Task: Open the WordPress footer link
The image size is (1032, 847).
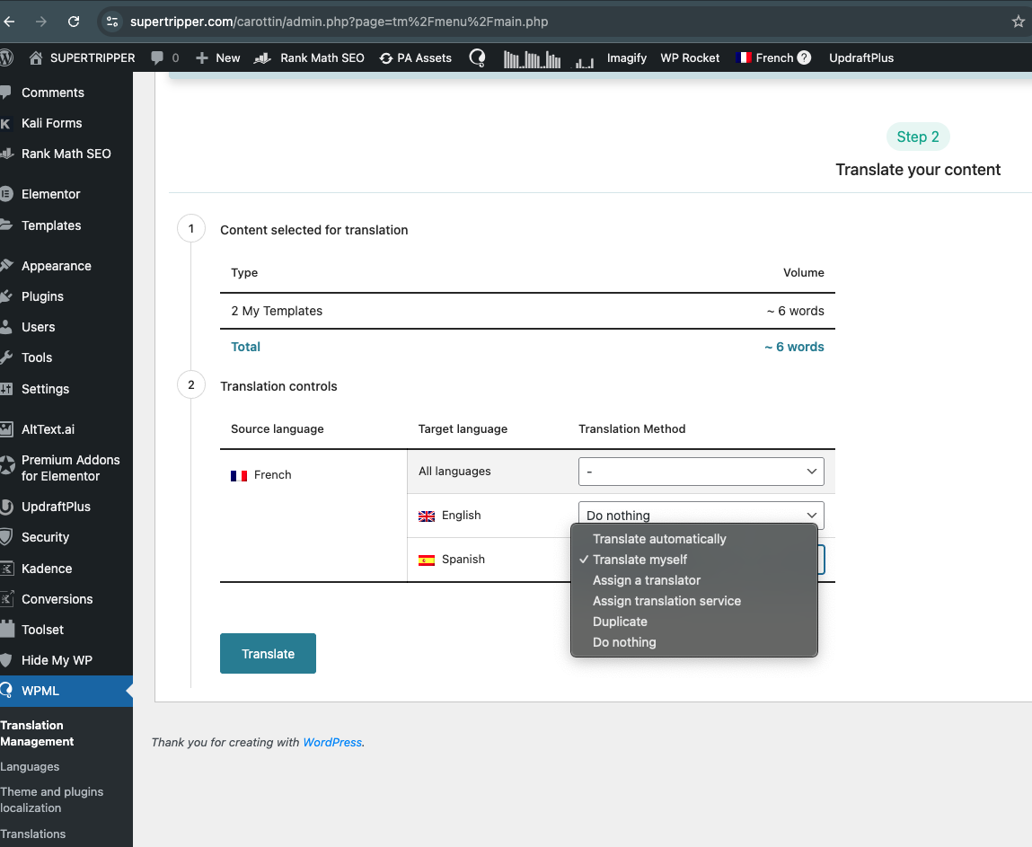Action: click(x=332, y=742)
